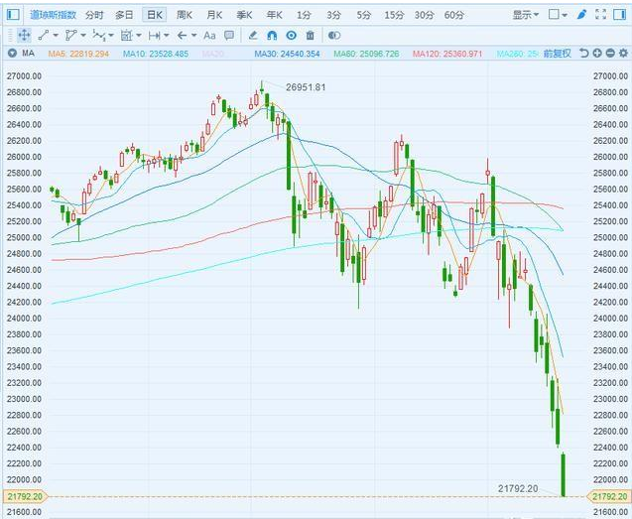Click the pencil edit drawings icon

pos(253,36)
